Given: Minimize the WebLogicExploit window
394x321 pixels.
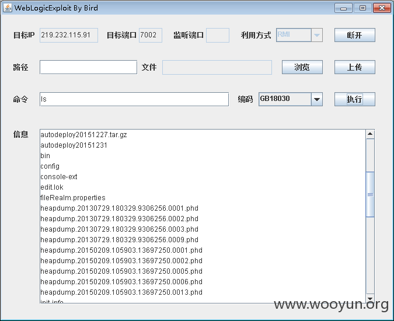Looking at the screenshot, I should pyautogui.click(x=343, y=8).
